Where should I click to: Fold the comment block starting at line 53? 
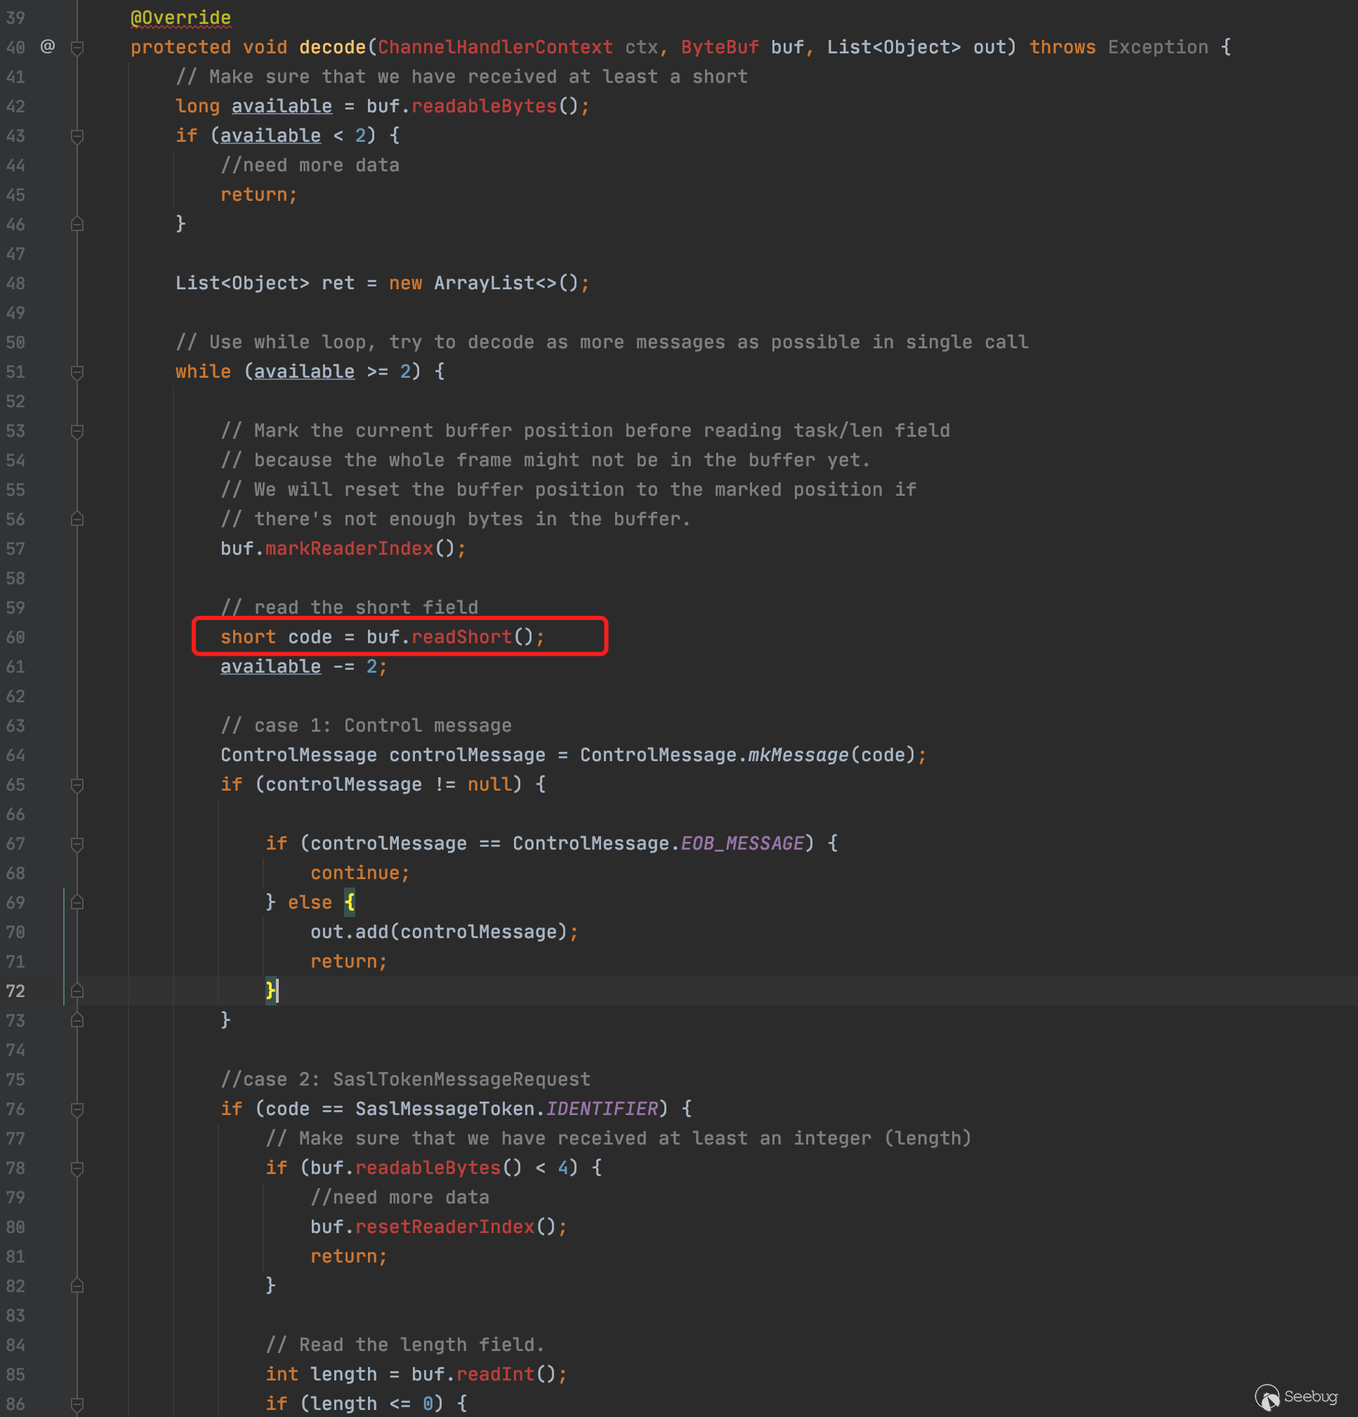[x=77, y=432]
